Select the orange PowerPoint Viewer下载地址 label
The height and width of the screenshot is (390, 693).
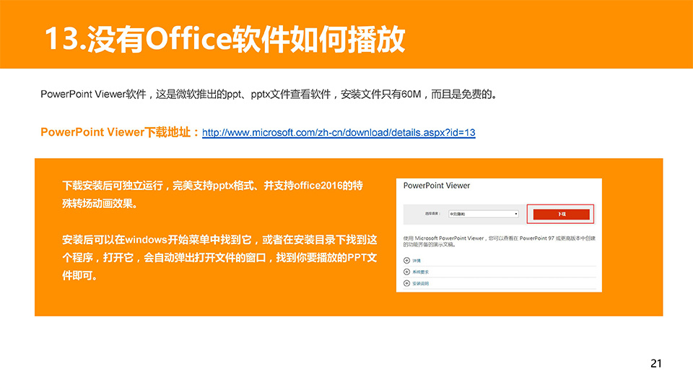pyautogui.click(x=120, y=133)
